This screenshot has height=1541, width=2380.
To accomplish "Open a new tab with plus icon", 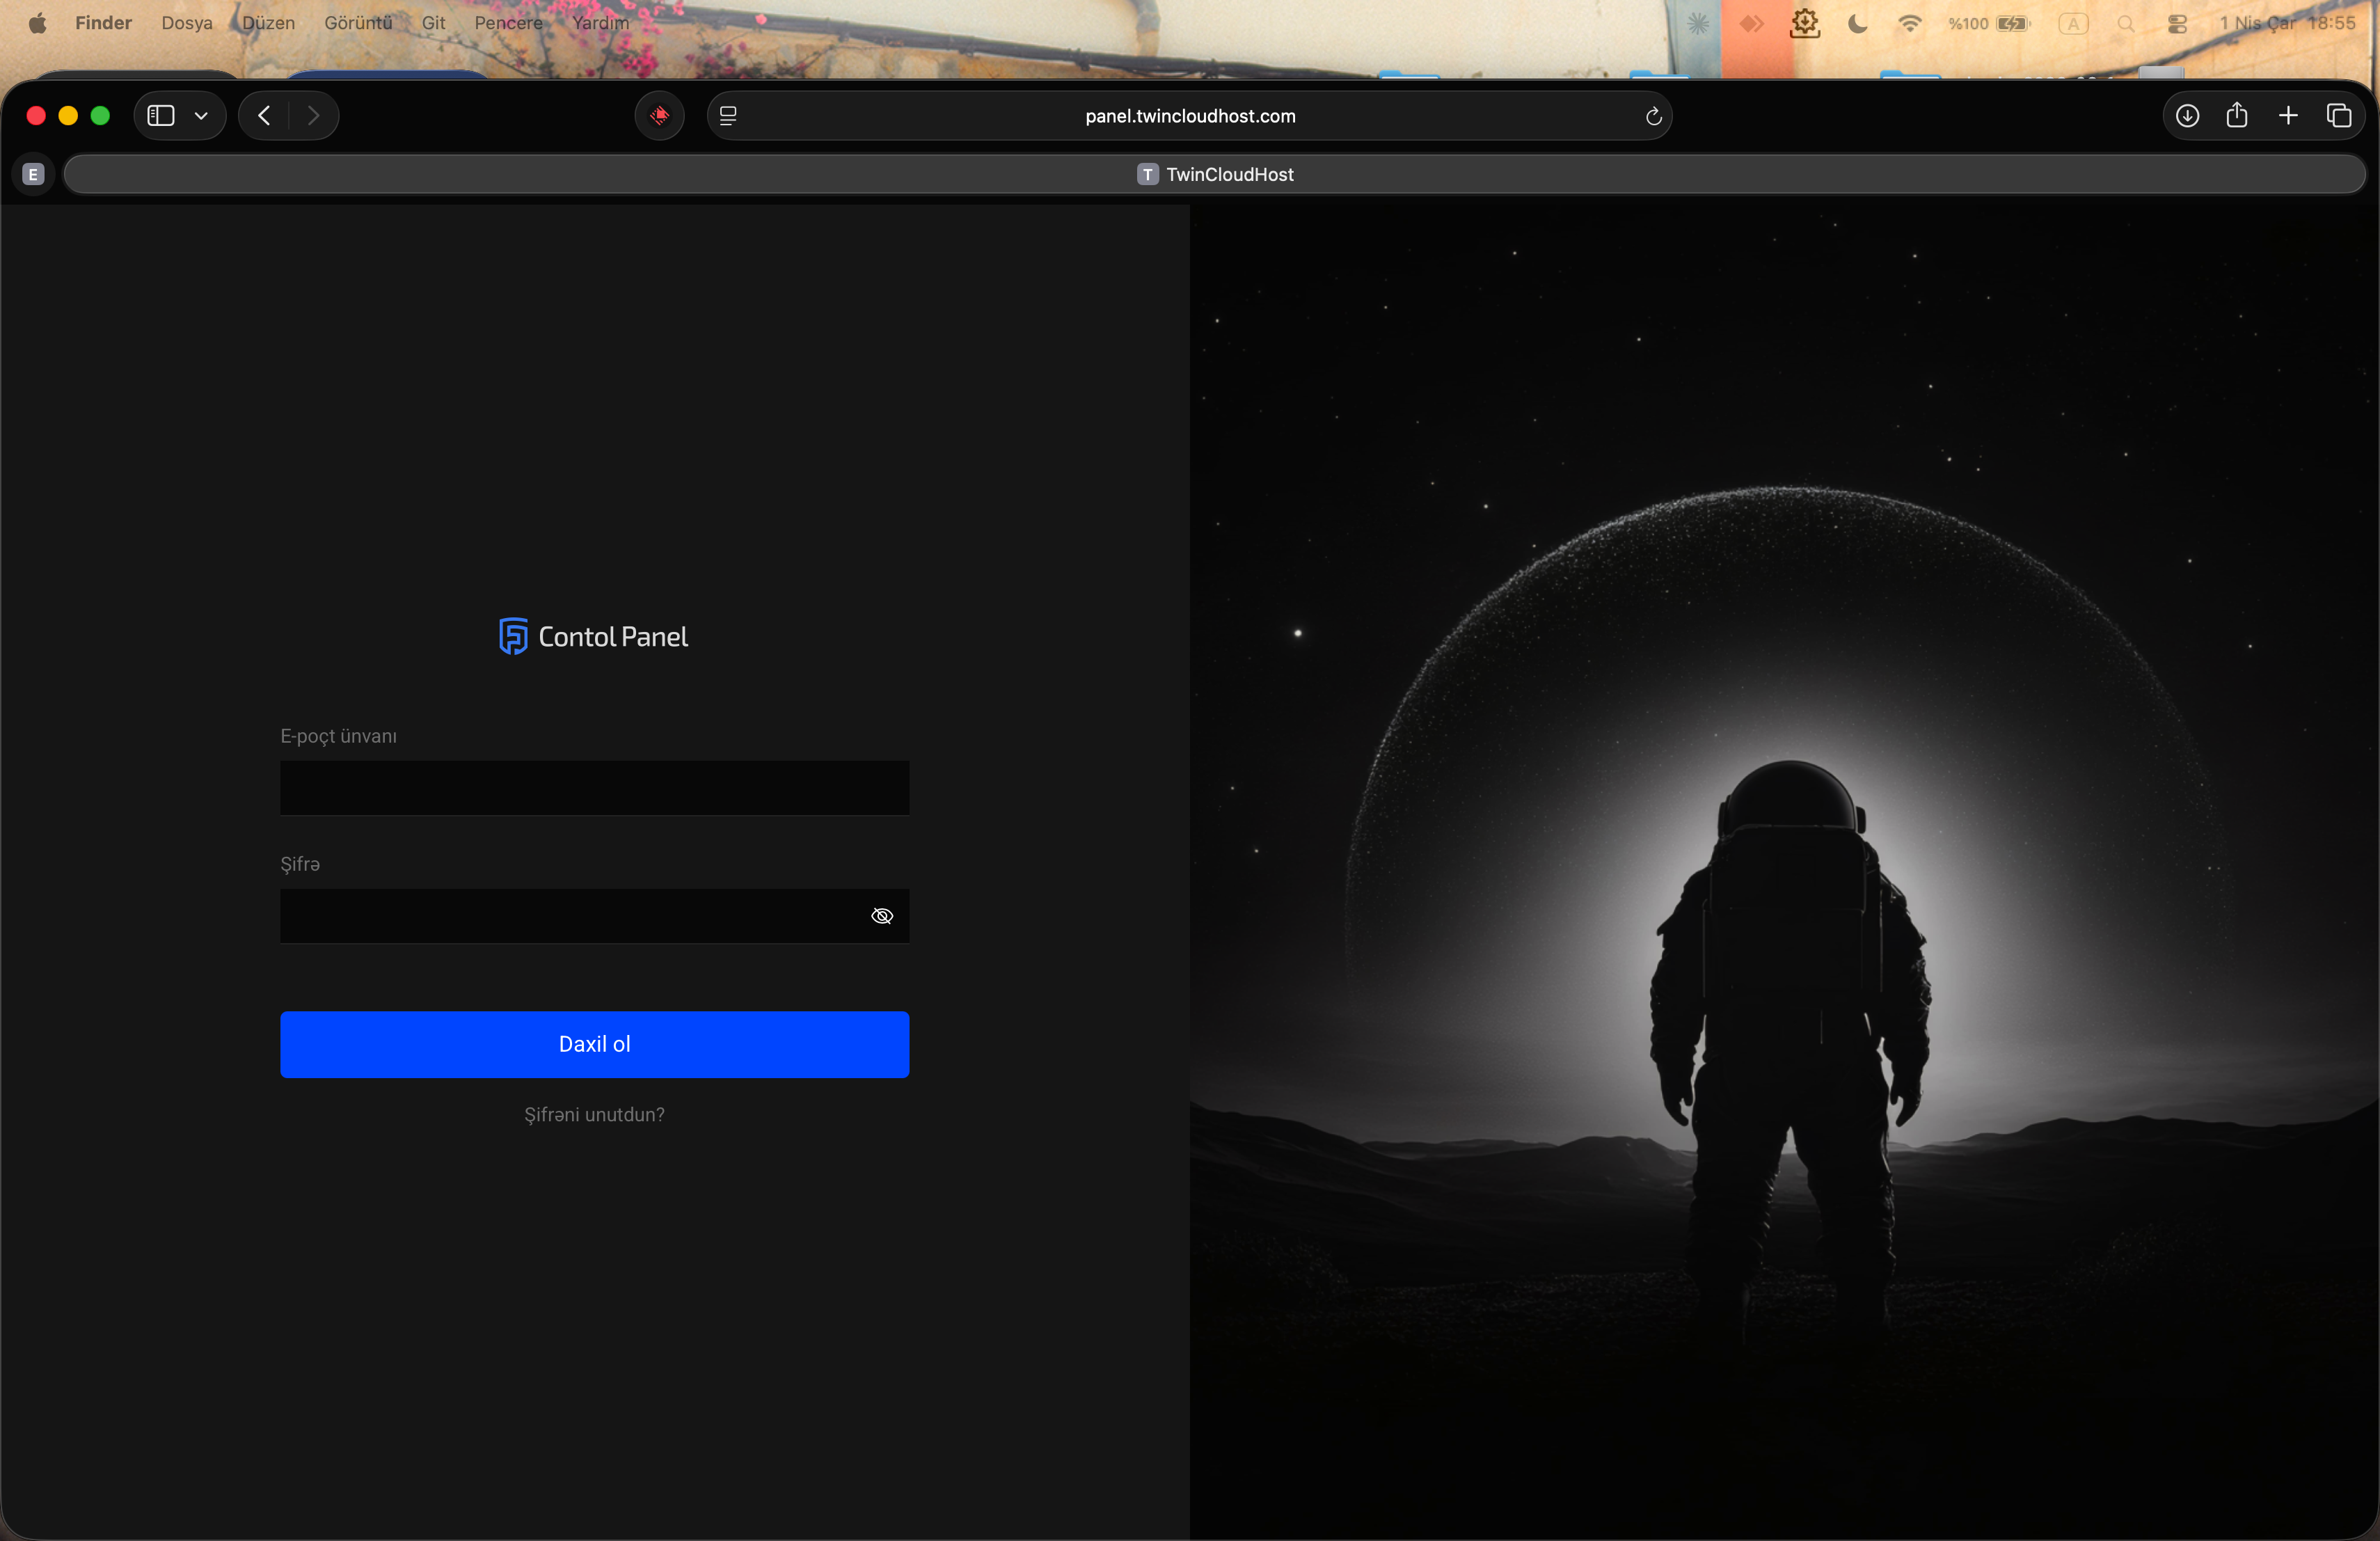I will (2288, 116).
